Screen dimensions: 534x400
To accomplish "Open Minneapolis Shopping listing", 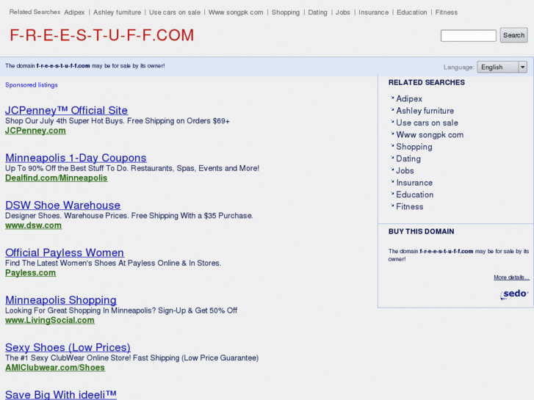I will pos(61,299).
